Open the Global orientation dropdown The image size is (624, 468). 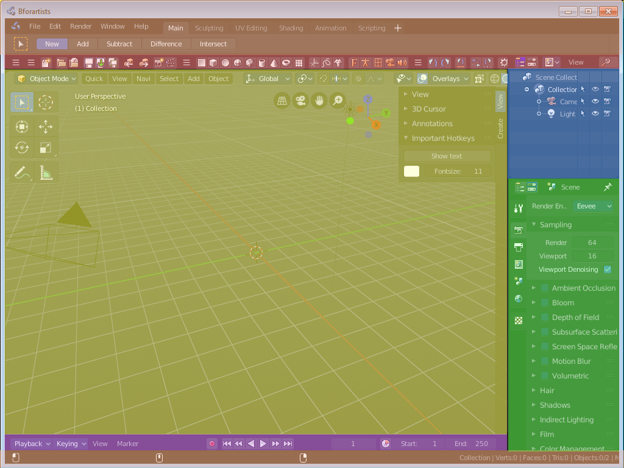click(268, 79)
